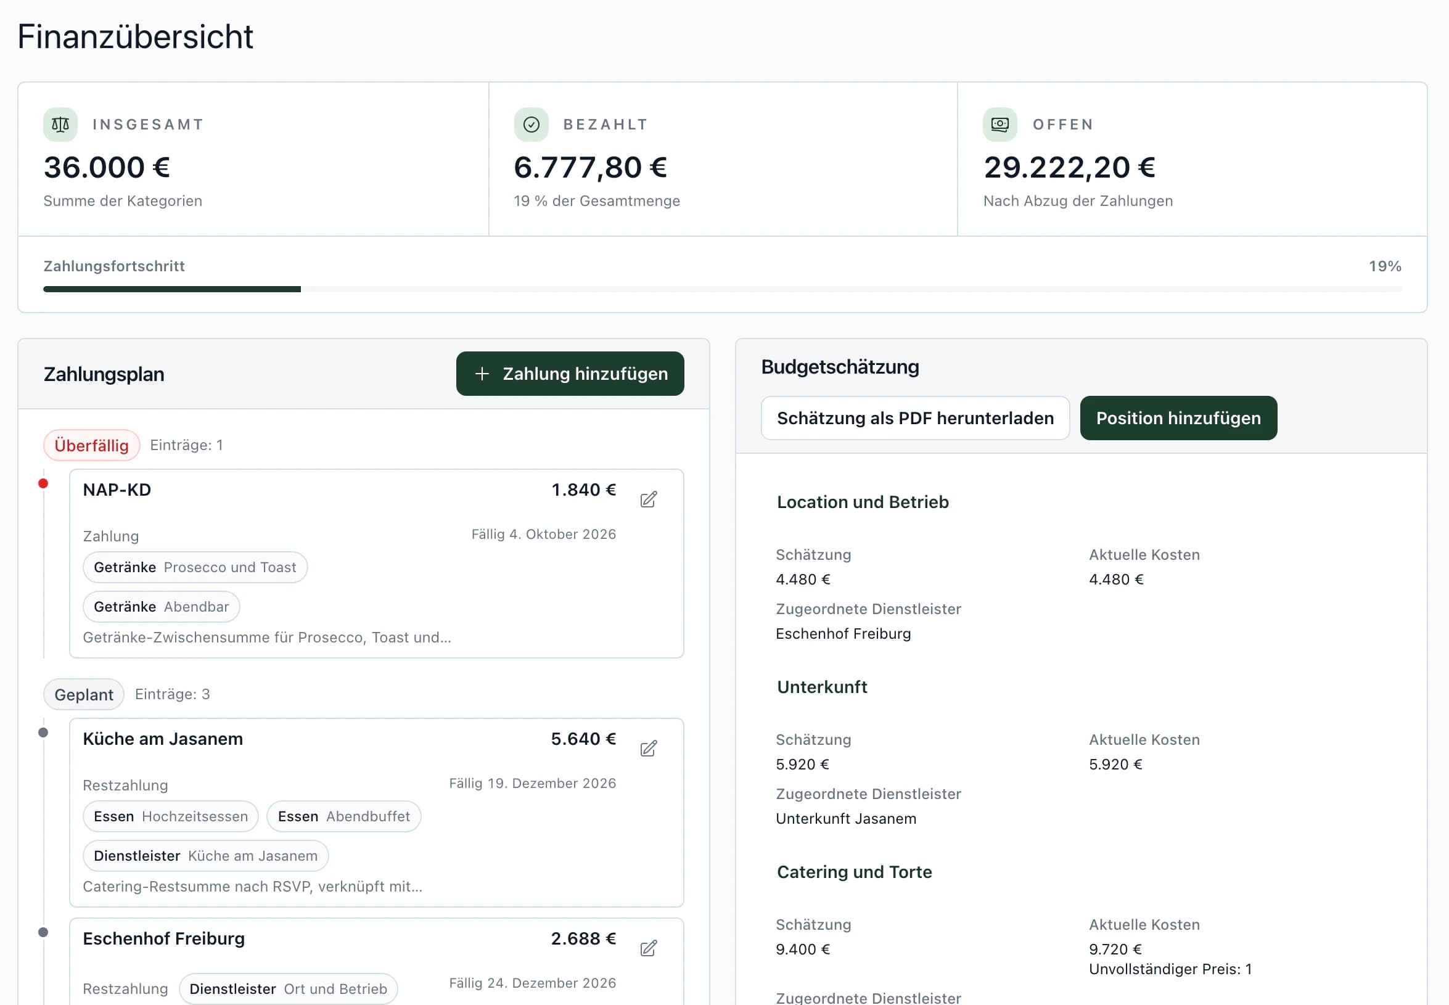The width and height of the screenshot is (1449, 1005).
Task: Click the 5.640 € amount
Action: [584, 739]
